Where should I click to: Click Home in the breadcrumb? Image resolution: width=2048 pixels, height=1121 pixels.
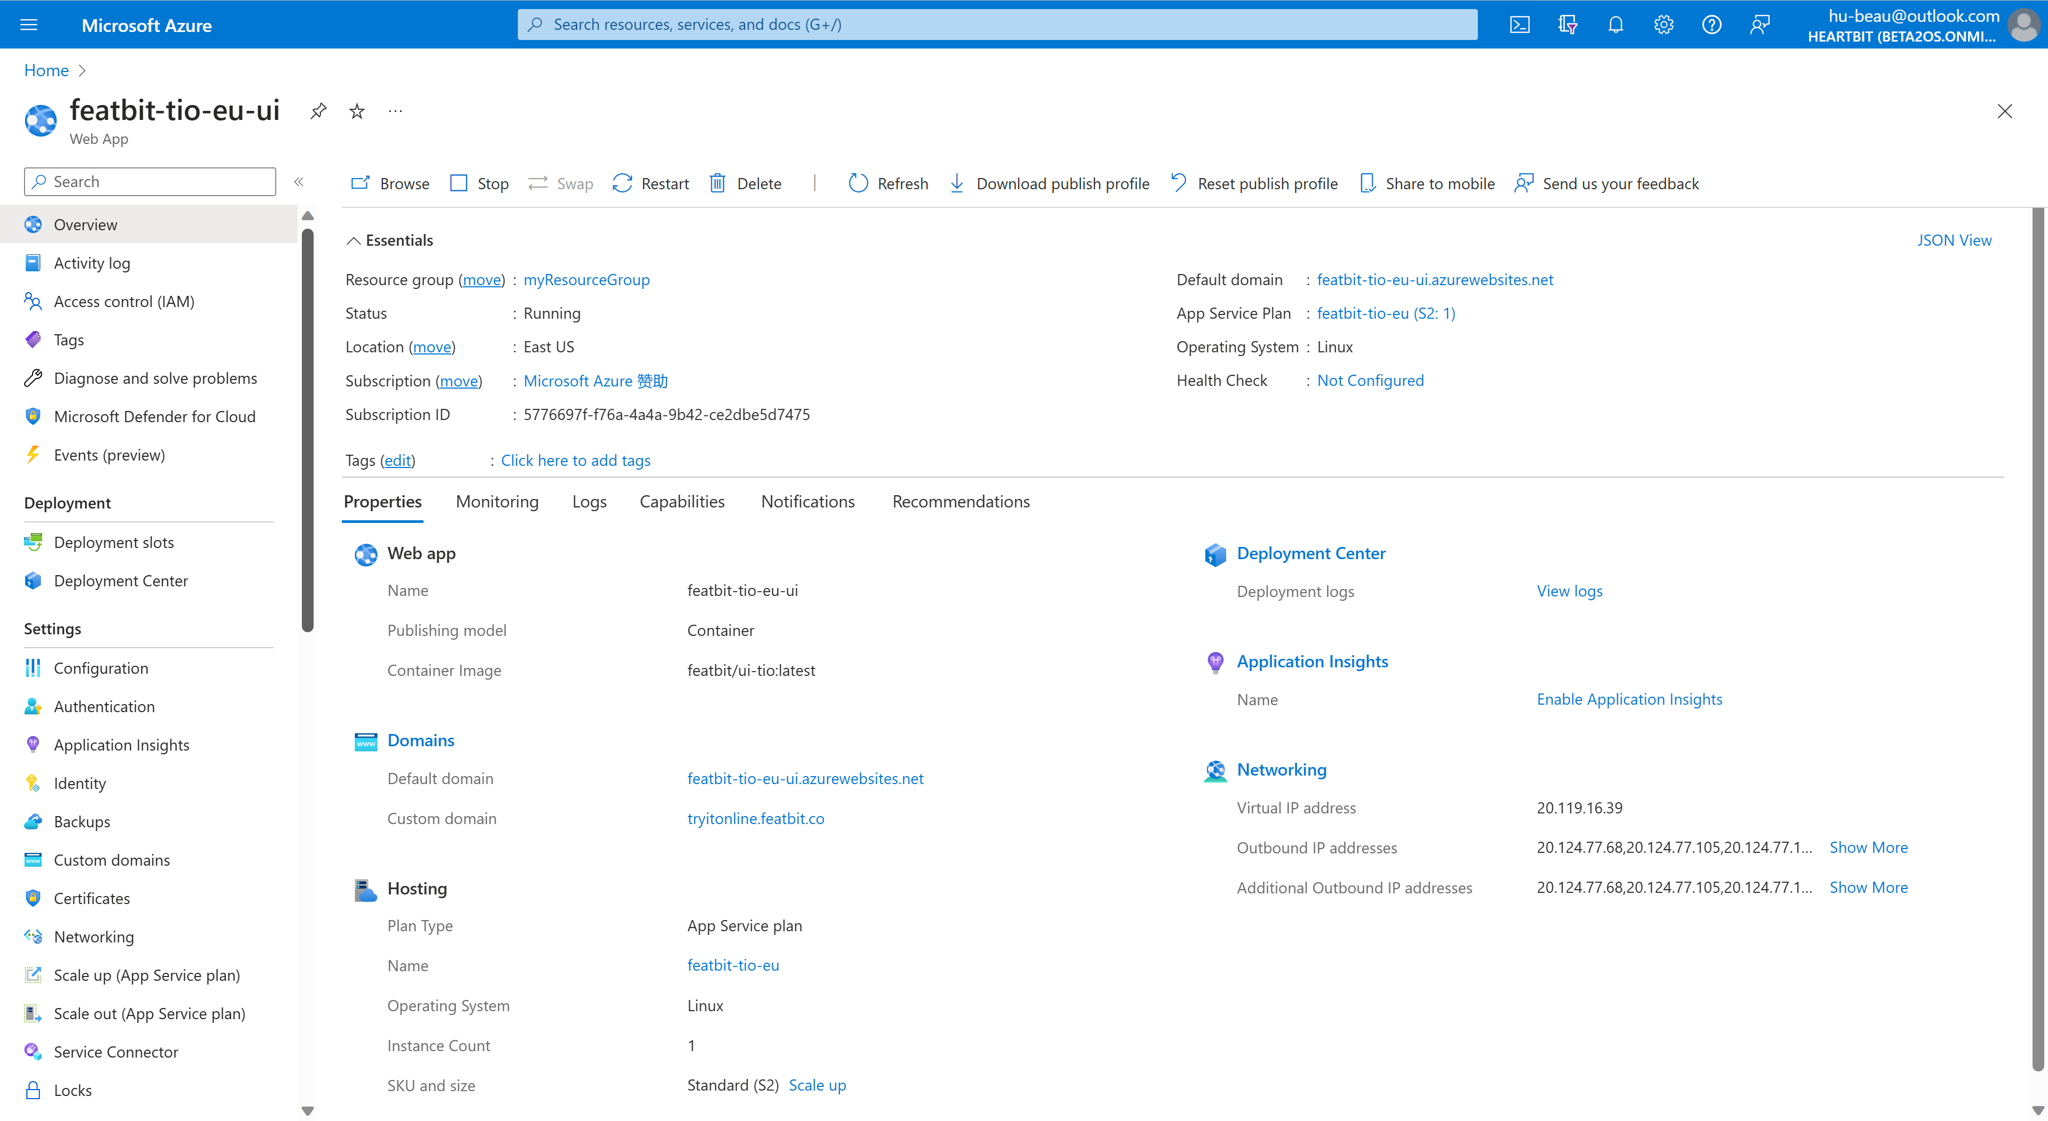tap(46, 70)
